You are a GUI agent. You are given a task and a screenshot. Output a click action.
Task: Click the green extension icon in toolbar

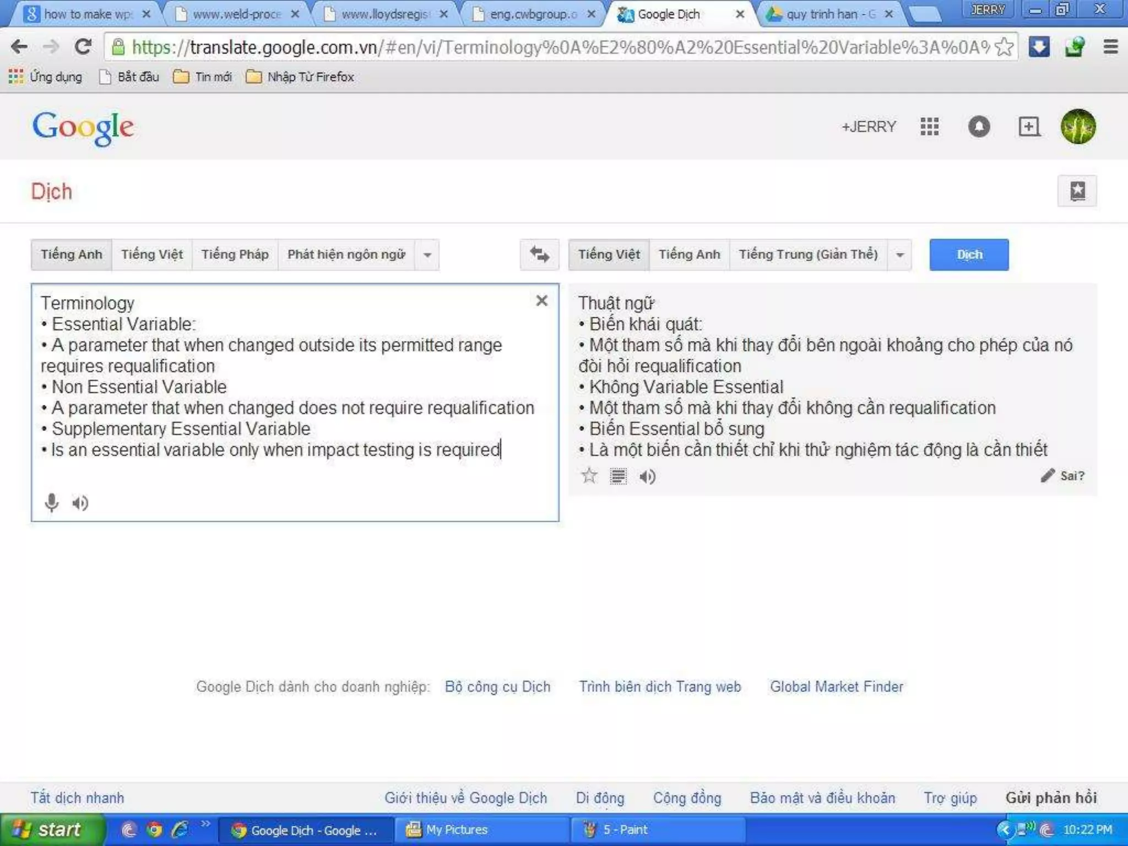pos(1075,47)
